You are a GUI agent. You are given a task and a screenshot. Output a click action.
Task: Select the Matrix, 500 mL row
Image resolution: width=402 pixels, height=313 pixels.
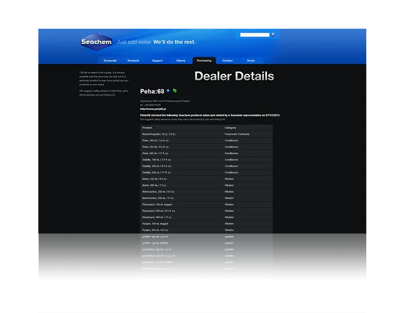click(x=207, y=185)
